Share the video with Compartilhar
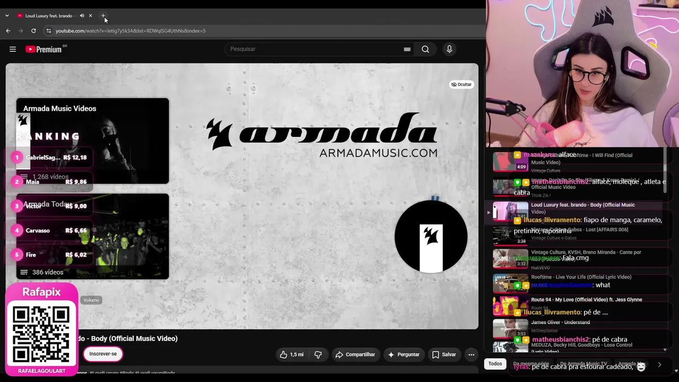 coord(355,354)
